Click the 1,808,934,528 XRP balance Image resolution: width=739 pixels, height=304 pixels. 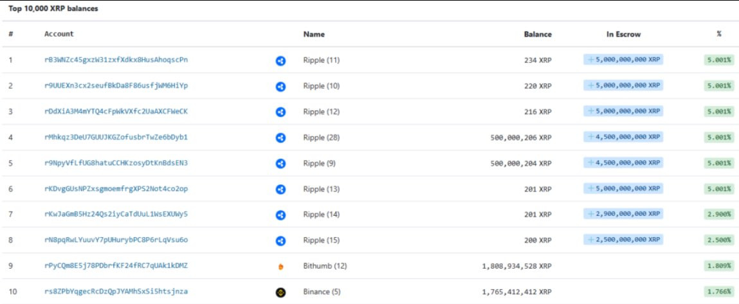(x=517, y=266)
